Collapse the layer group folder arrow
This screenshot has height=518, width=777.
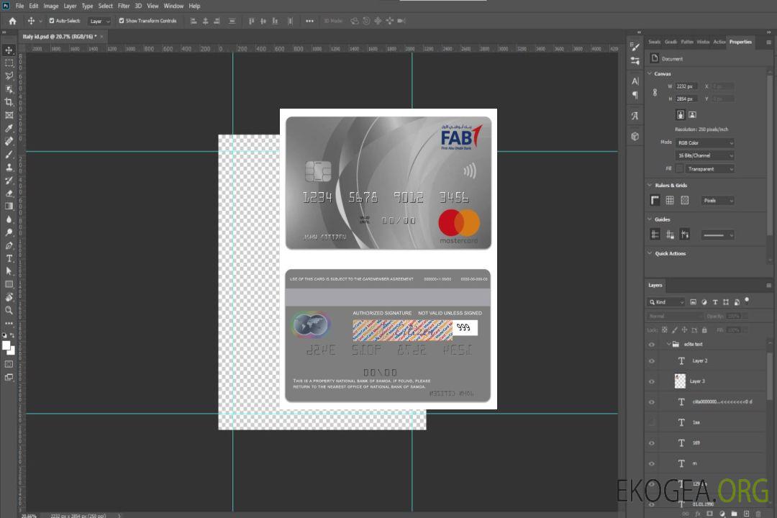(x=668, y=344)
